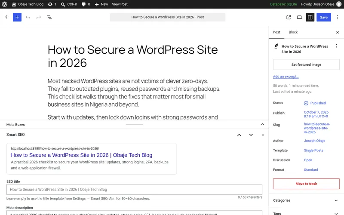Open command bar showing post title
Screen dimensions: 344x215
point(168,17)
